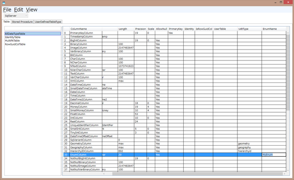Click the MoneyColumn name cell

[86, 107]
